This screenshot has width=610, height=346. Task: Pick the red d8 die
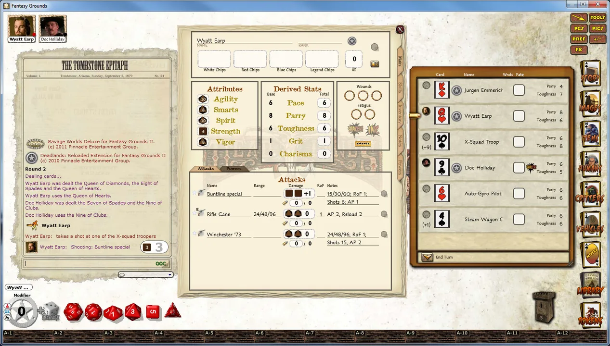point(133,311)
